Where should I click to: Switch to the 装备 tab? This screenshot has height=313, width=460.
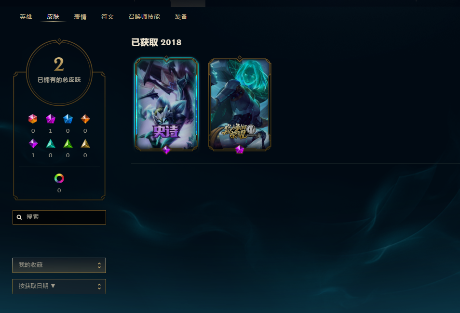(181, 17)
